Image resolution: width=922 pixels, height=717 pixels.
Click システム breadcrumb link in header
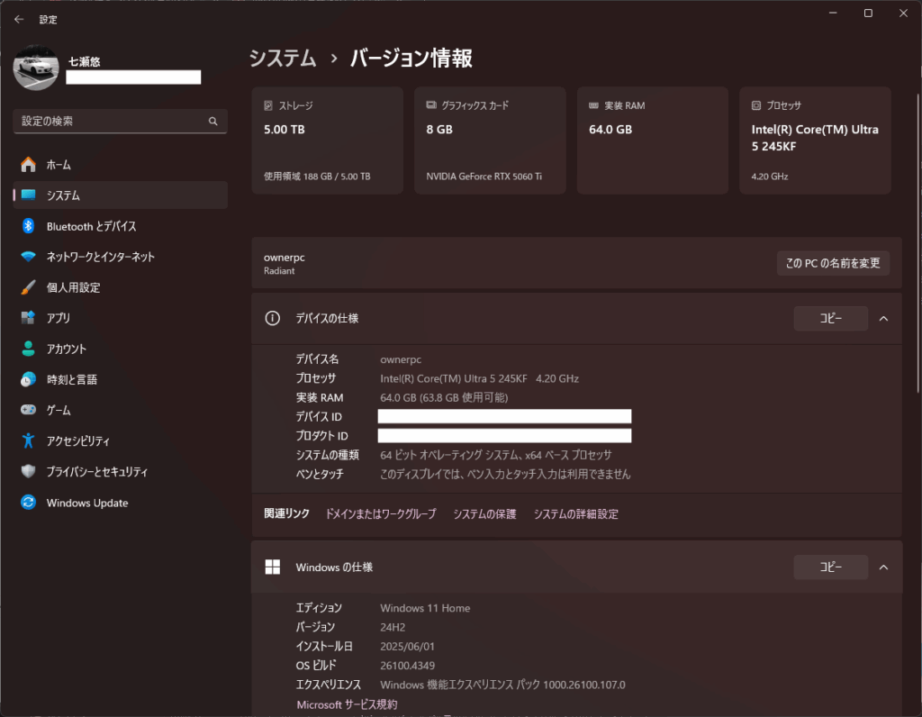coord(283,59)
